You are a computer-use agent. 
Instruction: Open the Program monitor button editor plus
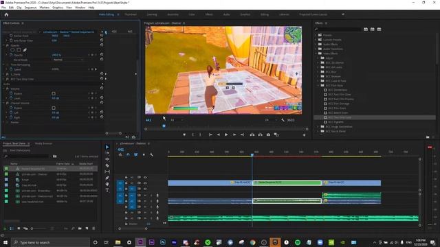click(x=304, y=135)
